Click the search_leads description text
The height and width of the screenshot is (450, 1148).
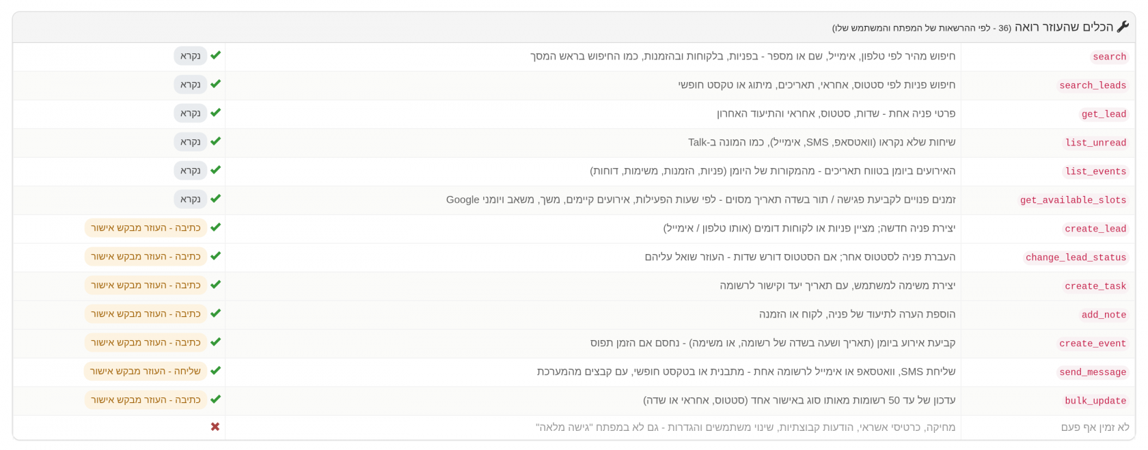(x=817, y=85)
